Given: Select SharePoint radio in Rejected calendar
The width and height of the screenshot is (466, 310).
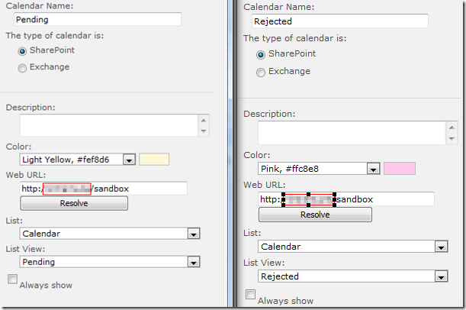Looking at the screenshot, I should [x=261, y=54].
